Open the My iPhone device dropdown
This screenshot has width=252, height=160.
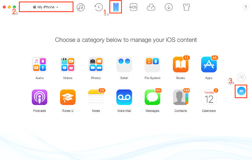click(x=46, y=7)
